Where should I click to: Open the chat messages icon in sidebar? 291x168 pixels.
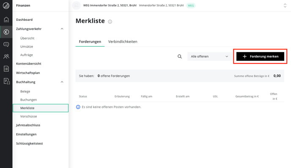click(x=6, y=44)
